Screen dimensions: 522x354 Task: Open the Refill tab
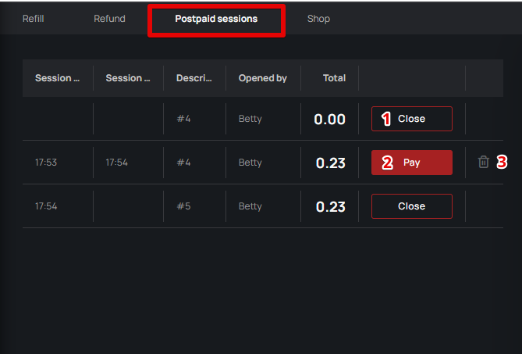click(33, 19)
